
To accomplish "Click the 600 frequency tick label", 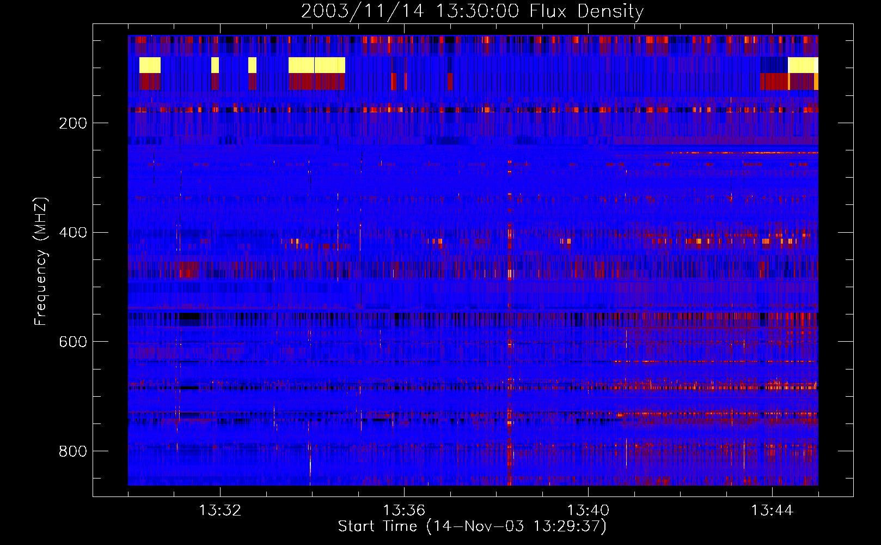I will click(x=73, y=342).
